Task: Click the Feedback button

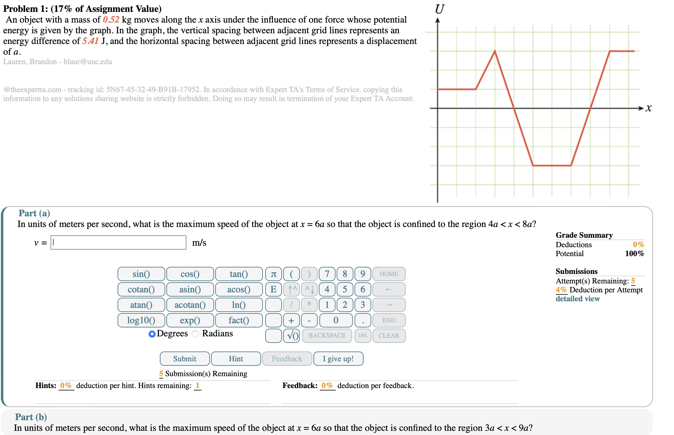Action: click(x=287, y=359)
